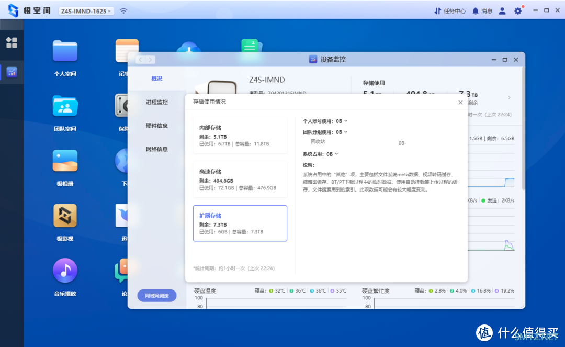The image size is (565, 347).
Task: Click the 局域网测速 button
Action: point(157,296)
